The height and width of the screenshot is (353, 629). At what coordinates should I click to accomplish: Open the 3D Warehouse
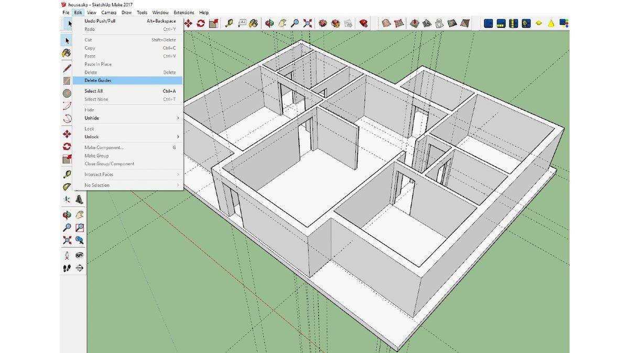click(322, 23)
